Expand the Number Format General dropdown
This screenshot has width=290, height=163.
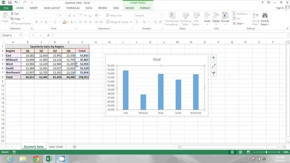[160, 15]
